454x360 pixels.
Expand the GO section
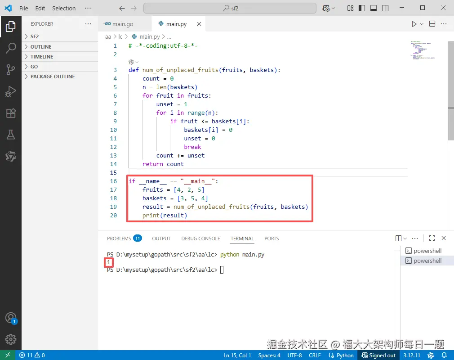pos(60,67)
